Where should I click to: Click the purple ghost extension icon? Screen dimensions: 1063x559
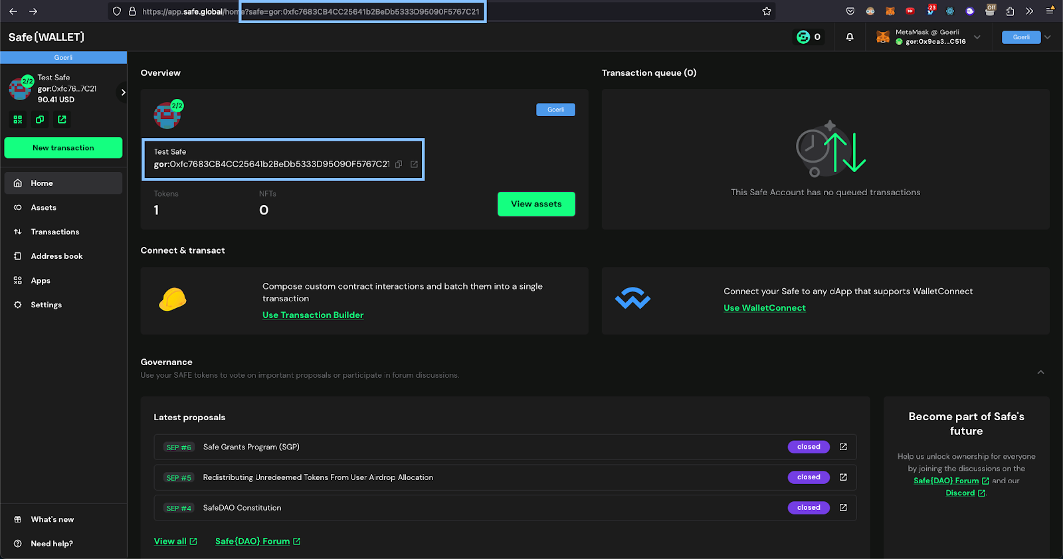pyautogui.click(x=970, y=11)
